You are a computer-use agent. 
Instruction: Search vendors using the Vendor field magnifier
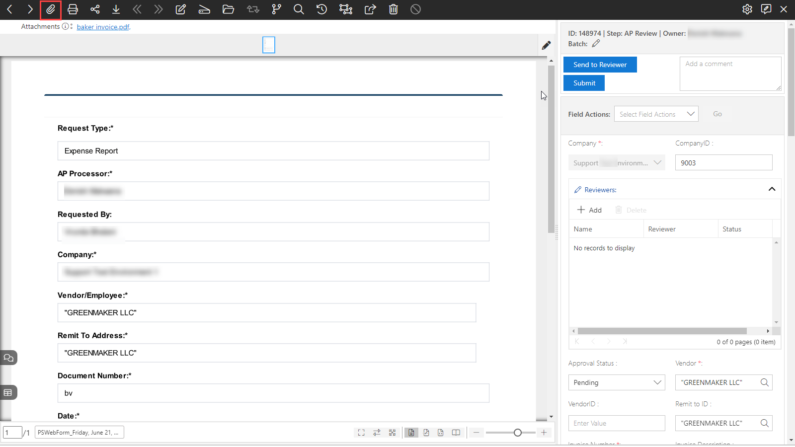pyautogui.click(x=765, y=382)
